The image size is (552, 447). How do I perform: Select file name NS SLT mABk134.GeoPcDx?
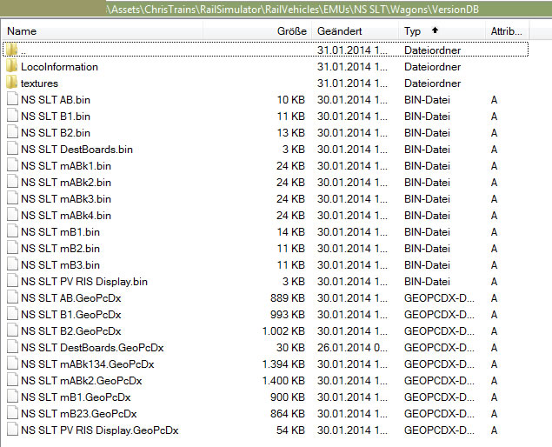click(88, 364)
